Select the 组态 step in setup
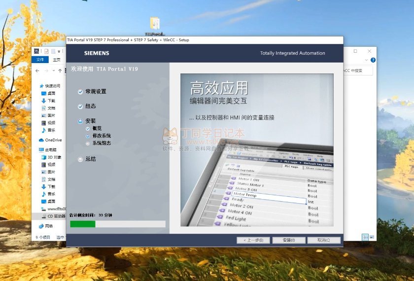This screenshot has height=281, width=414. click(x=87, y=106)
